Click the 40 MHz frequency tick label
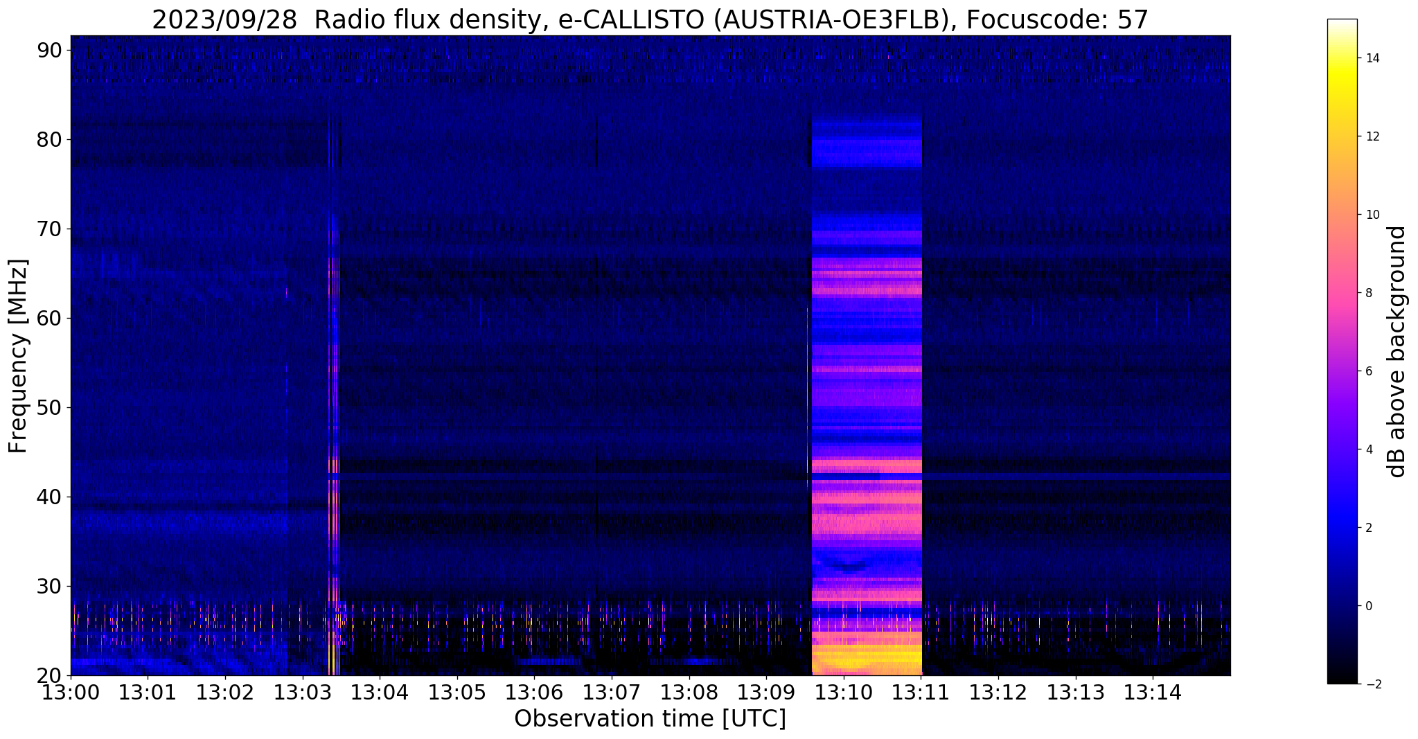 coord(50,497)
